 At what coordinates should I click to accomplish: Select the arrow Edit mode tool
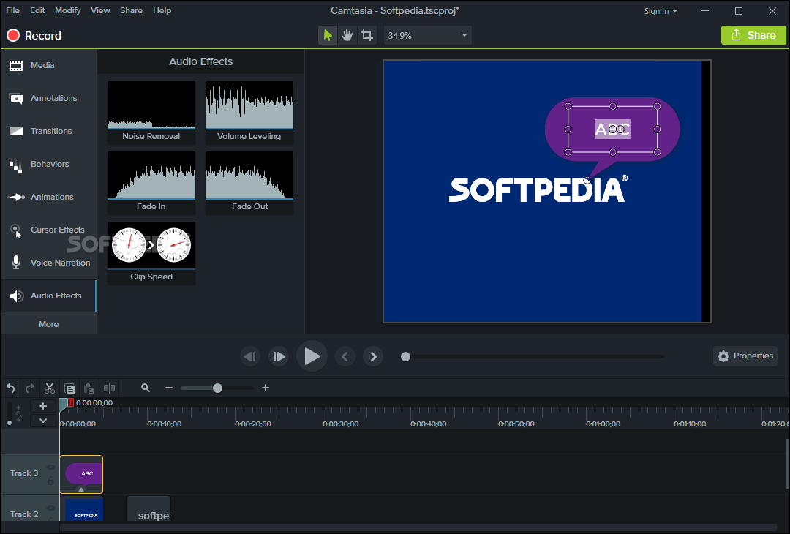(328, 35)
